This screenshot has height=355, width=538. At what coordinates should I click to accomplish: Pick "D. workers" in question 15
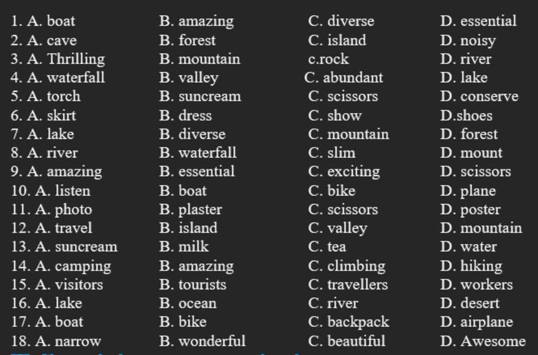tap(477, 285)
